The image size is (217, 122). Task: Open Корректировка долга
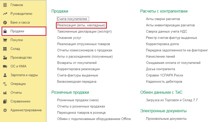point(162,44)
